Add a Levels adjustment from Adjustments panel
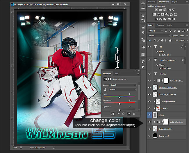This screenshot has height=153, width=189. (x=161, y=10)
